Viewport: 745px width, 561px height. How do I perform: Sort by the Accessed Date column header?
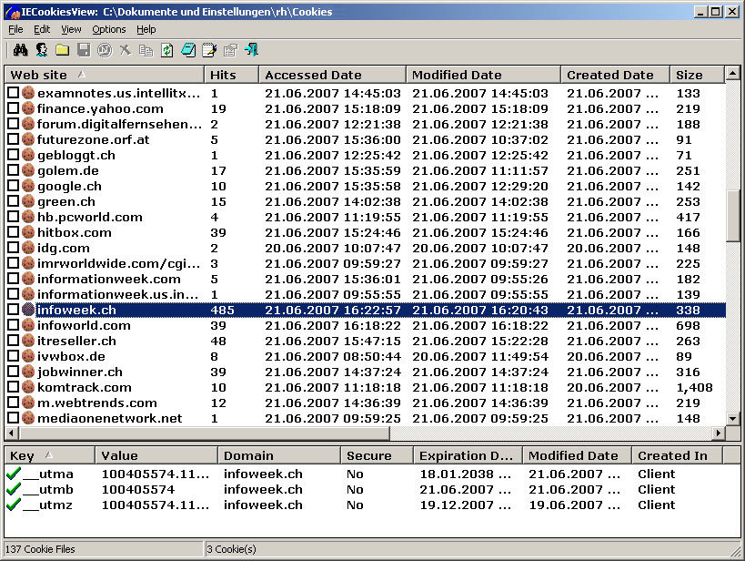[x=333, y=75]
